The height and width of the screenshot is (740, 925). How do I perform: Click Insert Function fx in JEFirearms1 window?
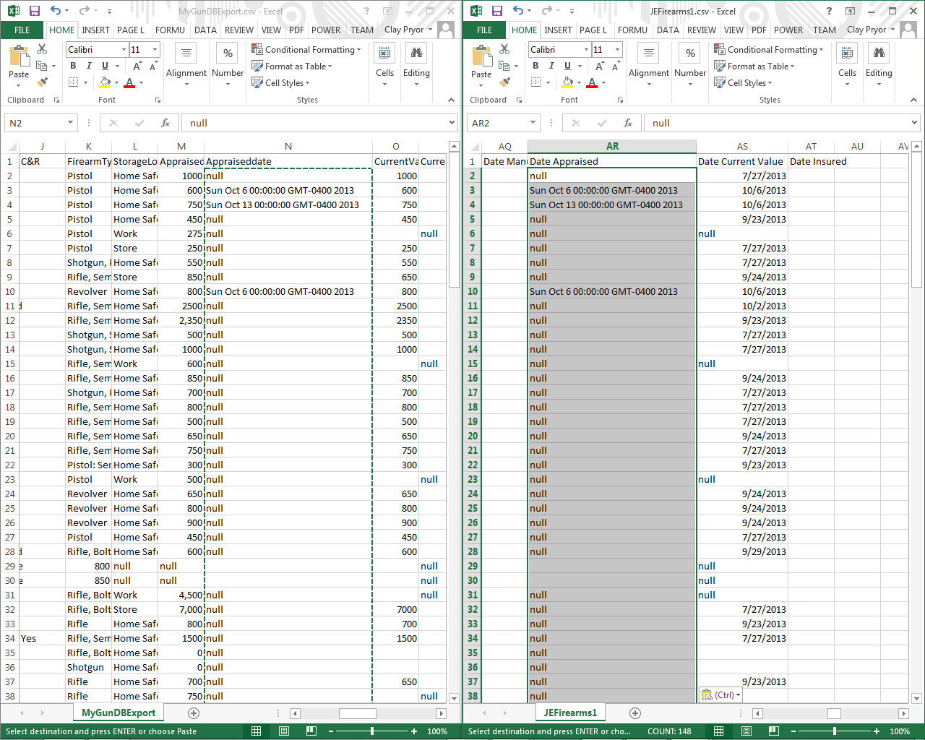coord(628,123)
